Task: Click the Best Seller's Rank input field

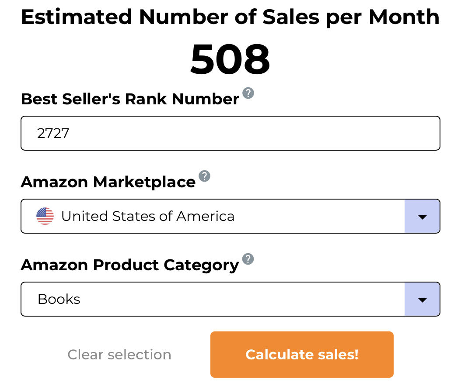Action: 230,133
